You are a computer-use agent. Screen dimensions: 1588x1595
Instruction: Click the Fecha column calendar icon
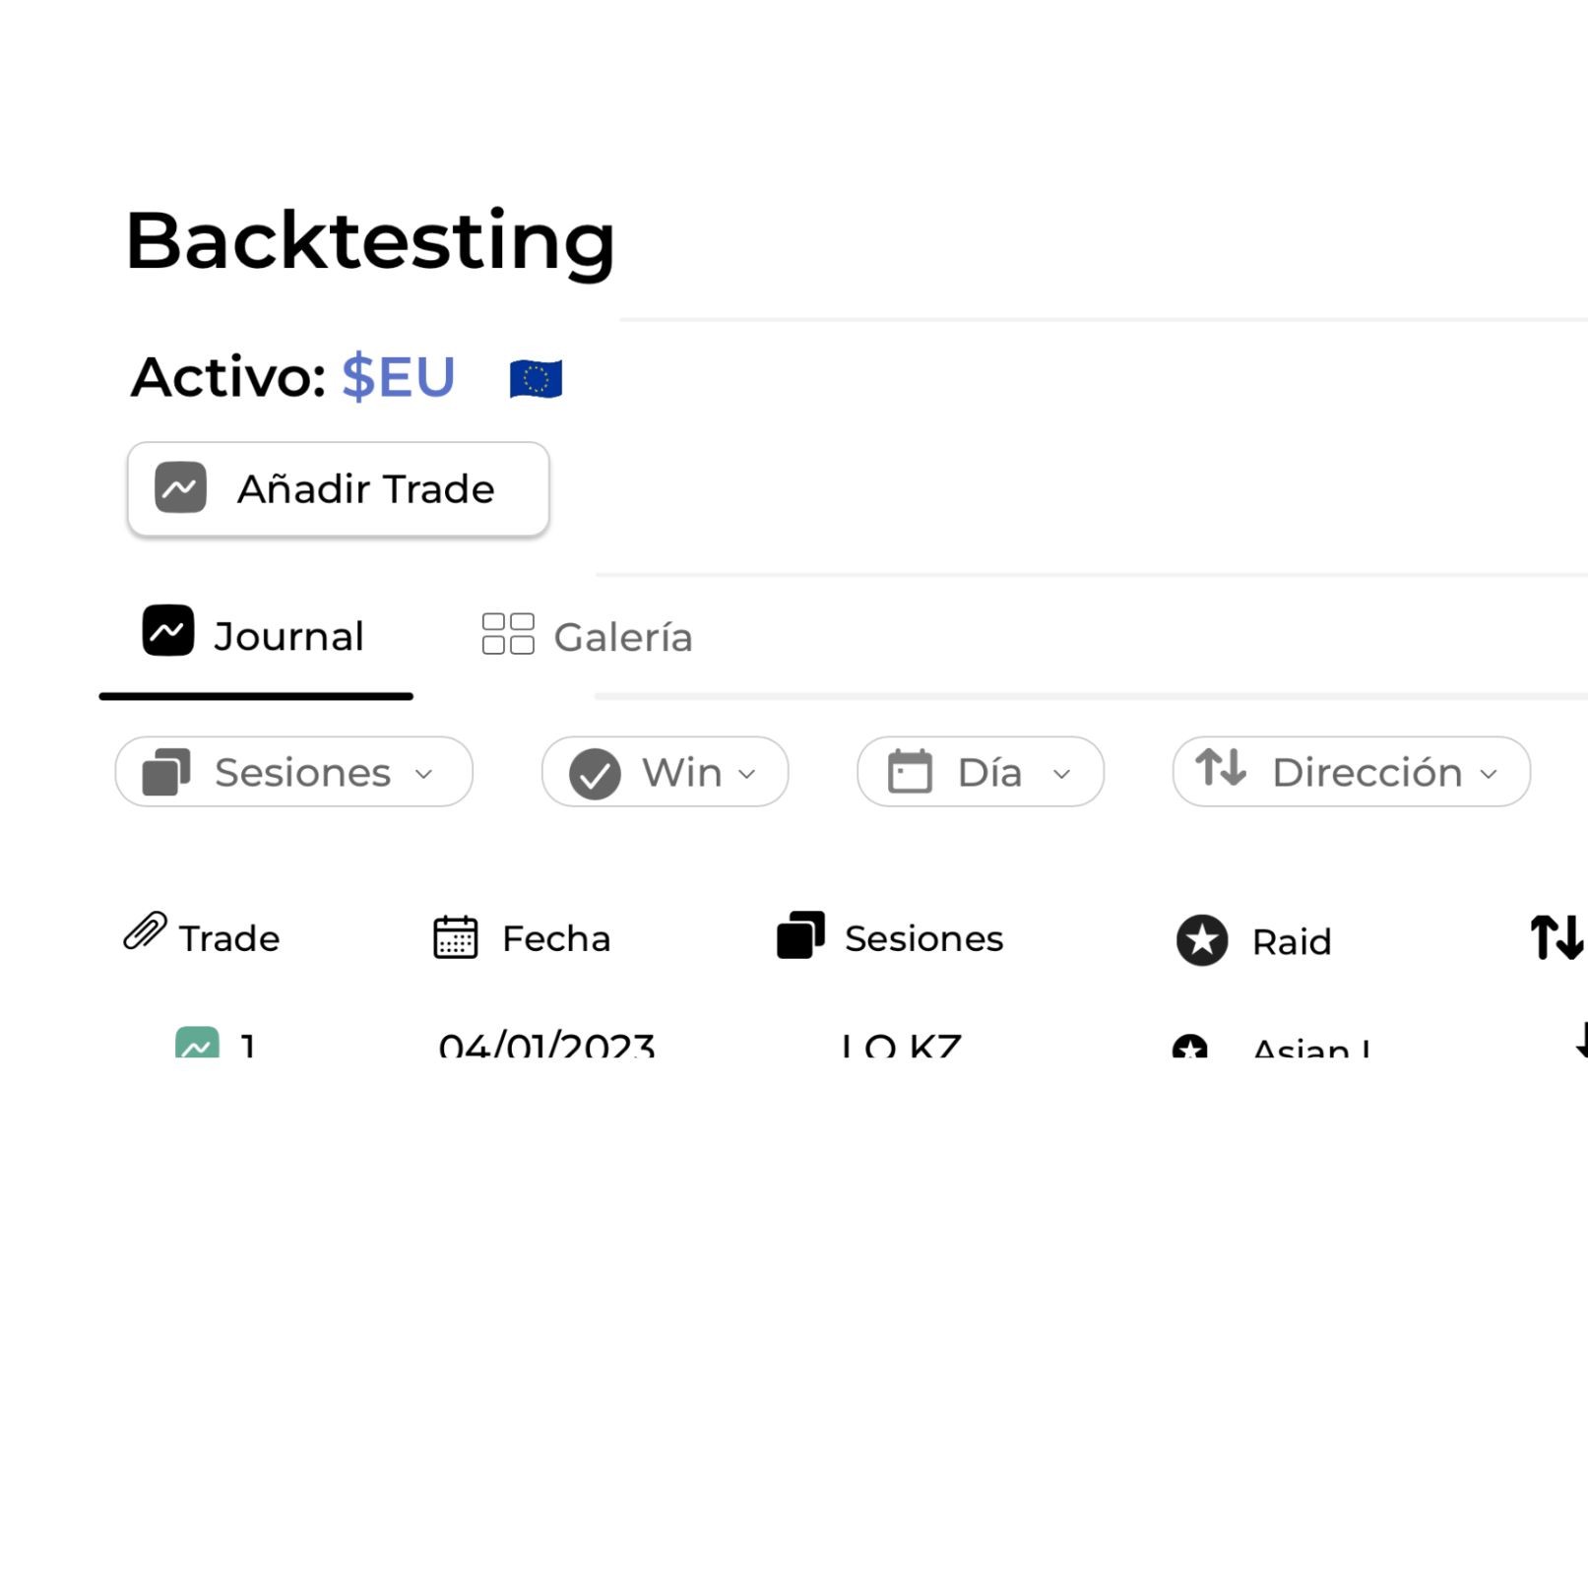[x=455, y=937]
